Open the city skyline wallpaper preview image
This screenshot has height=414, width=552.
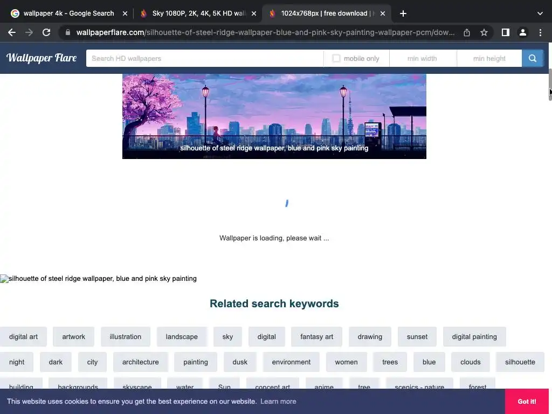(x=274, y=116)
